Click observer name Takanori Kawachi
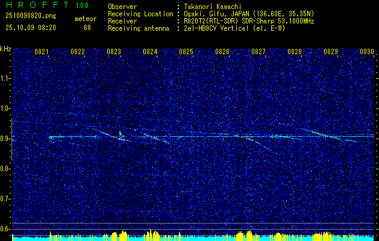The image size is (379, 241). pos(213,7)
